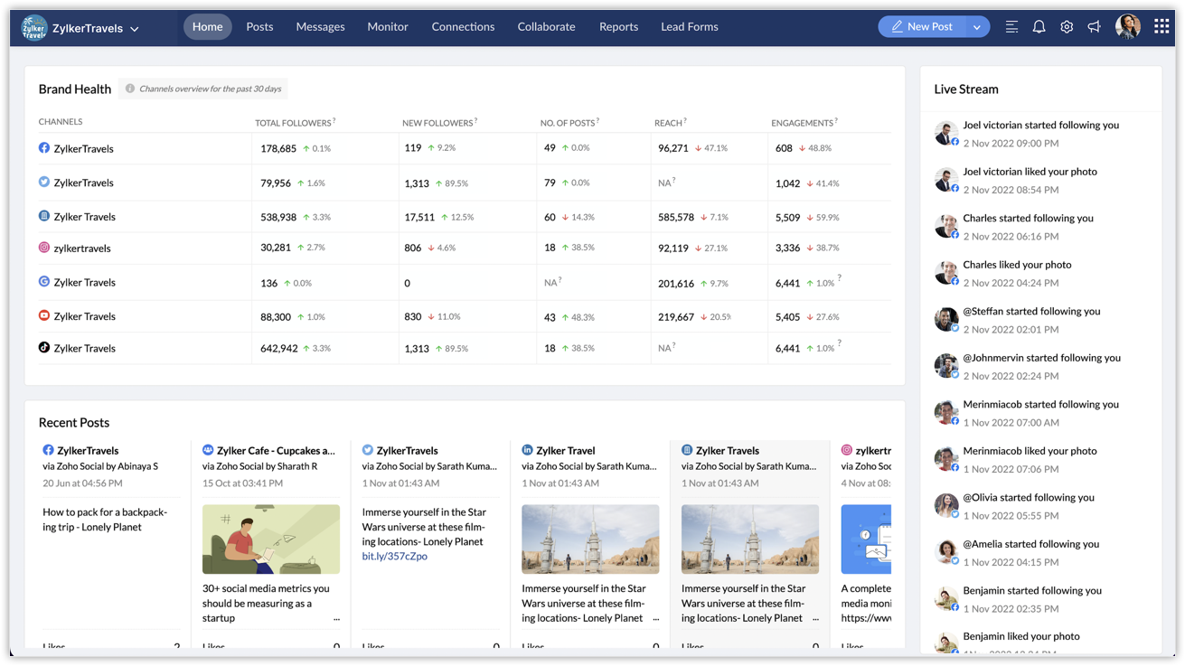
Task: Open notifications bell icon
Action: (x=1039, y=27)
